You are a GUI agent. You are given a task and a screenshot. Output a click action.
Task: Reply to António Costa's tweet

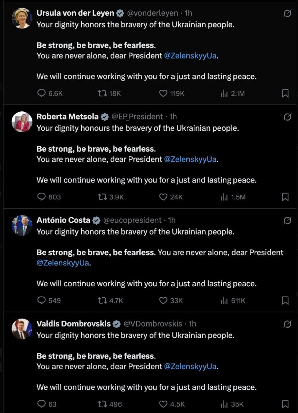pyautogui.click(x=41, y=300)
